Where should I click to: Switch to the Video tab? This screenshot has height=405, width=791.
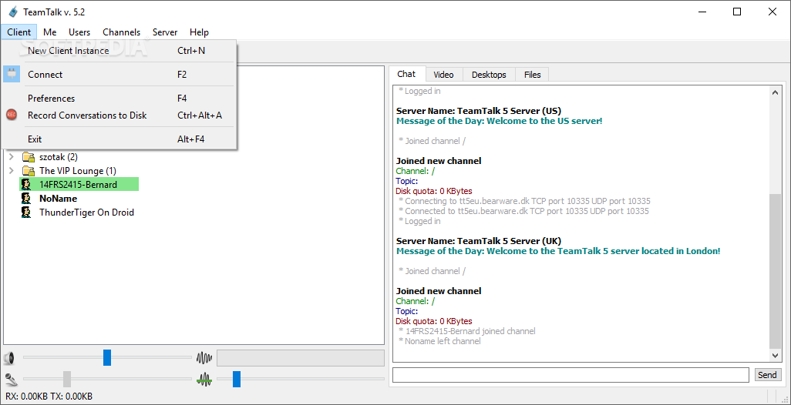(x=443, y=75)
